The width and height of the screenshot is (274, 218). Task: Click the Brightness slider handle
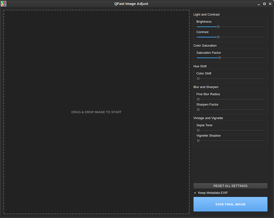(218, 27)
